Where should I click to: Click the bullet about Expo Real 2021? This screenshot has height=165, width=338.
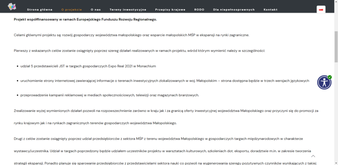pos(88,66)
